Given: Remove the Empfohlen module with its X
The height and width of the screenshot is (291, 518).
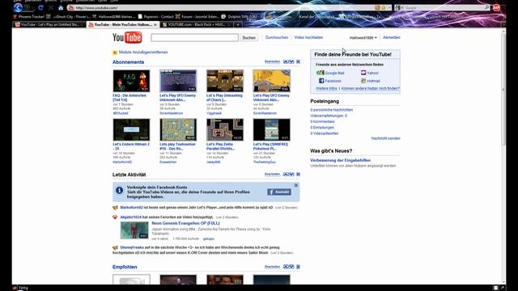Looking at the screenshot, I should 298,267.
